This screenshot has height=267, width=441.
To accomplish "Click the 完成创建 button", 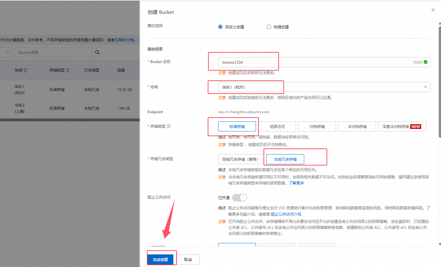I will click(x=160, y=259).
